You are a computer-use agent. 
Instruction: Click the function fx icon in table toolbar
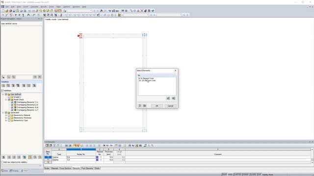coord(149,146)
